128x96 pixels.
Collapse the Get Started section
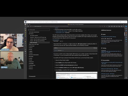point(31,34)
